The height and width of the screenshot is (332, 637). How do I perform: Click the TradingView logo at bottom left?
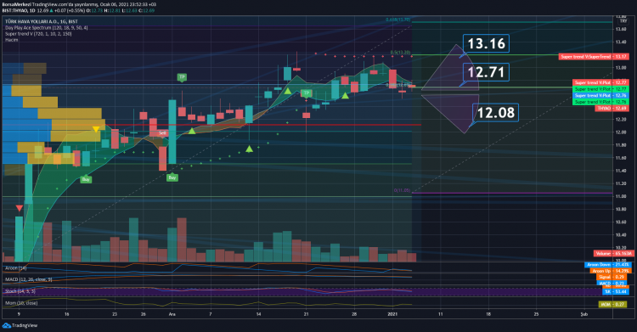20,325
